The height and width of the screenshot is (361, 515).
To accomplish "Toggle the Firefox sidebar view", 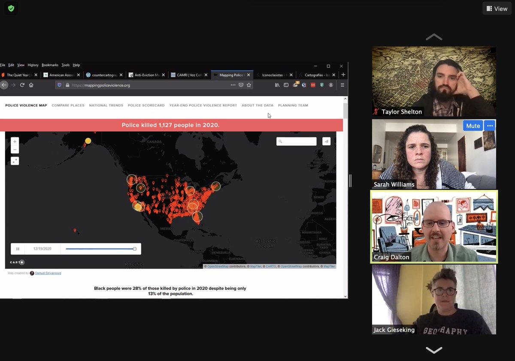I will (x=286, y=85).
